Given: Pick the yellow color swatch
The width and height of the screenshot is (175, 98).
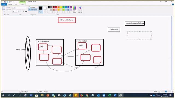Looking at the screenshot, I should click(61, 7).
